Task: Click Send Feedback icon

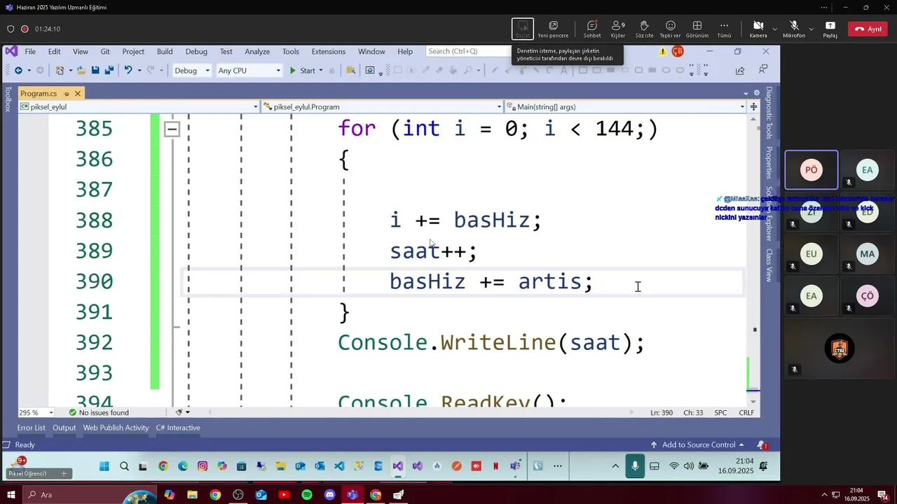Action: point(762,70)
